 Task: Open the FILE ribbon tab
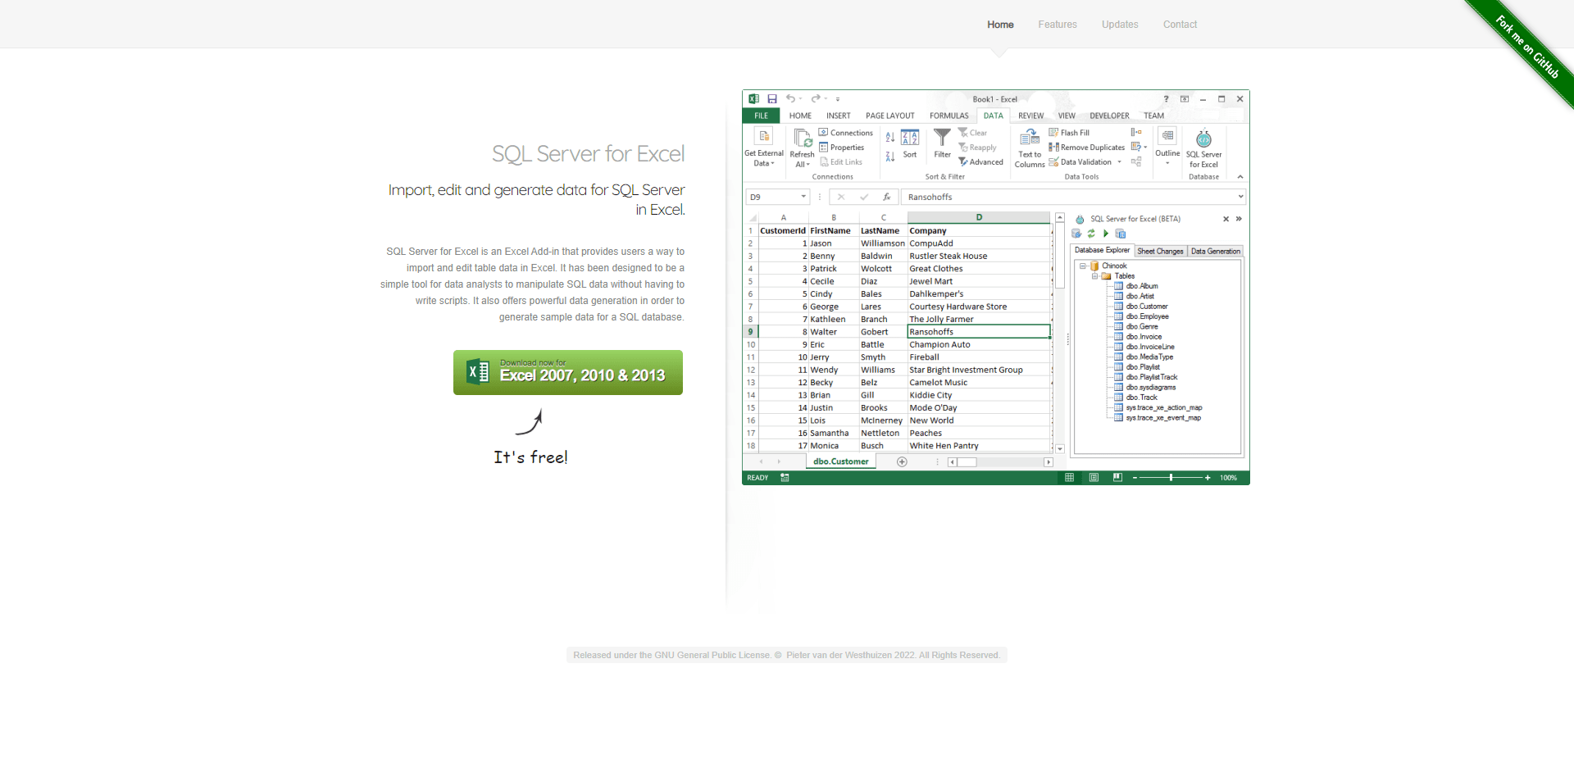point(762,116)
